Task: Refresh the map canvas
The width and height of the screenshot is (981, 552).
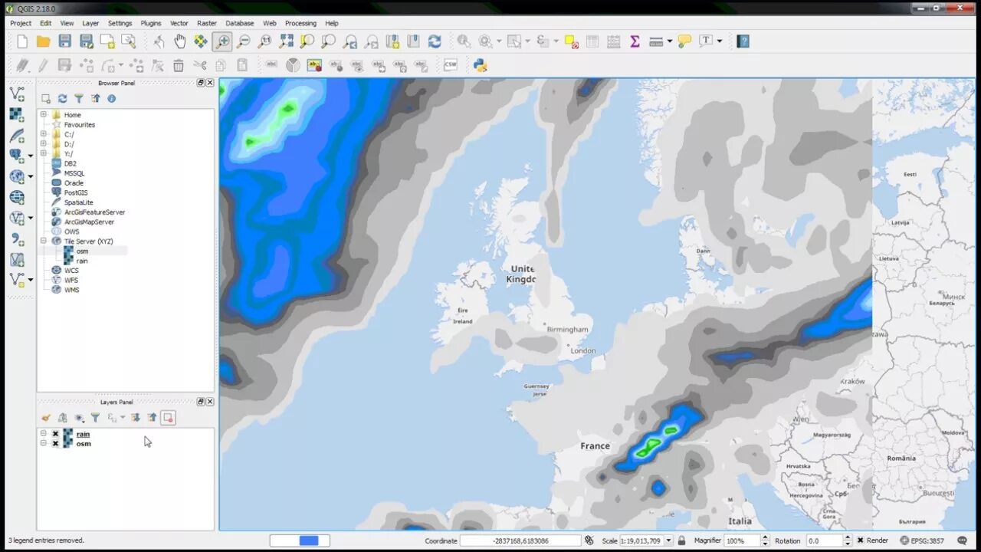Action: point(435,41)
